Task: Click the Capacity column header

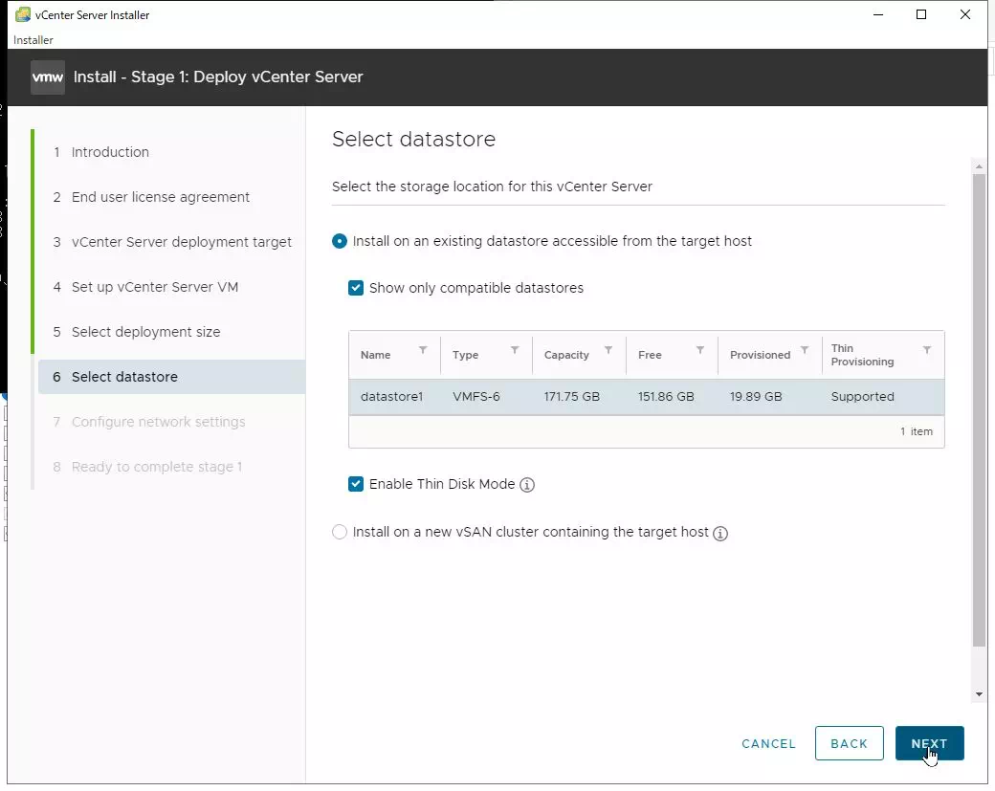Action: 566,355
